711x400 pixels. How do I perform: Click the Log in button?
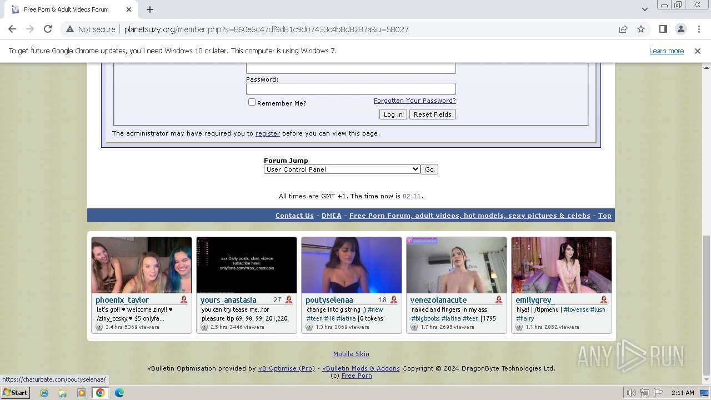[393, 114]
